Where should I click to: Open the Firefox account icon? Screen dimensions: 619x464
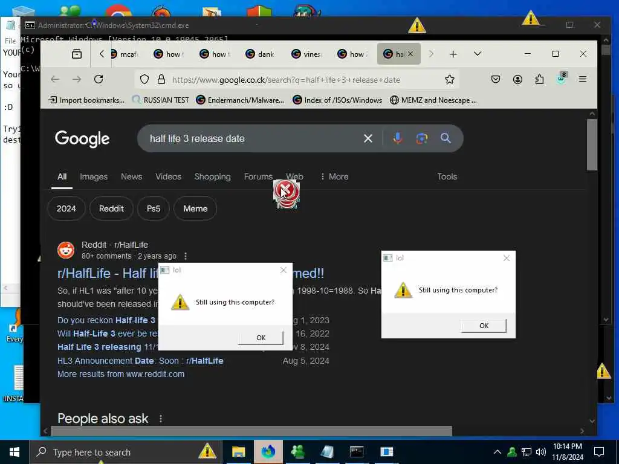517,79
